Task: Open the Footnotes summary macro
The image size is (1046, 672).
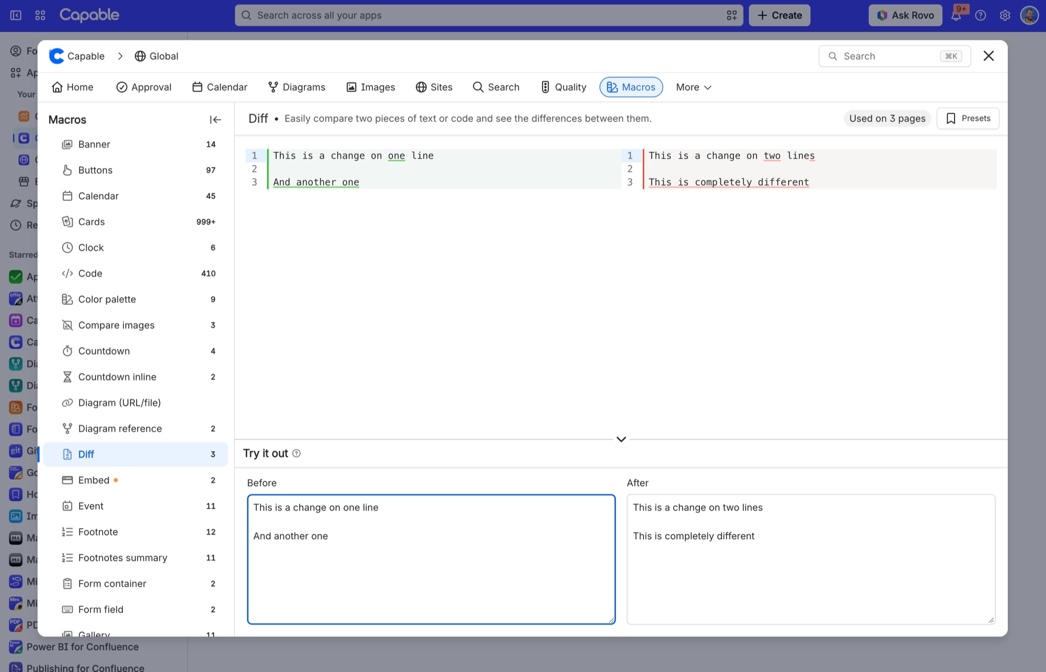Action: click(x=135, y=558)
